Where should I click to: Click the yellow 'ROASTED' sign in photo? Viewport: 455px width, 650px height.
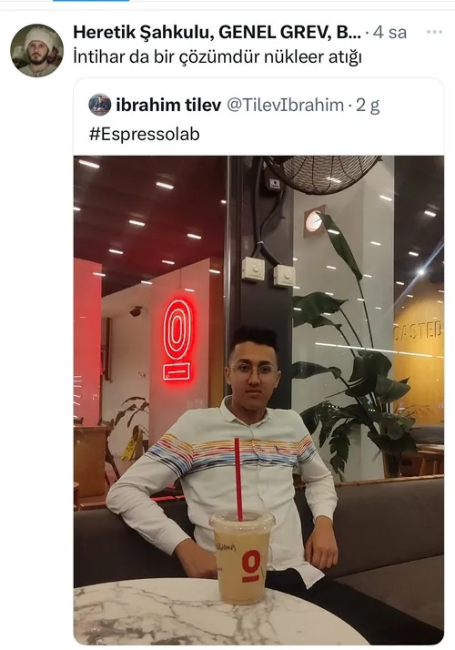tap(418, 332)
